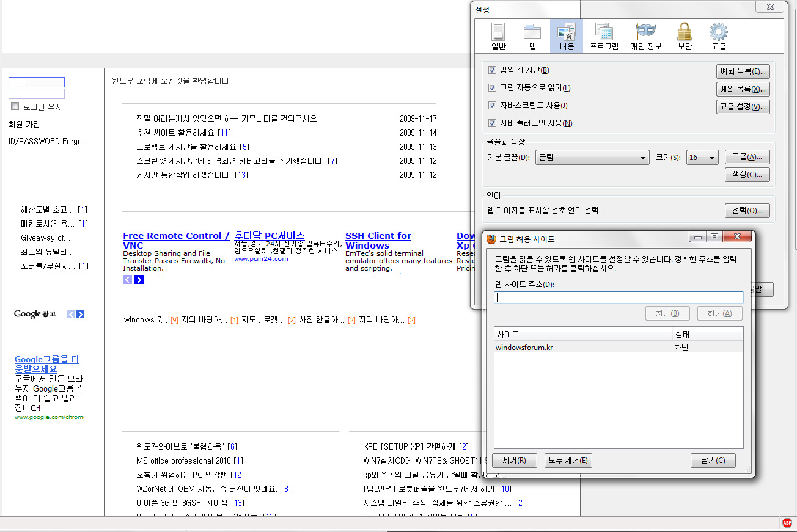Click the 닫기(C) close button
The image size is (797, 532).
pyautogui.click(x=713, y=461)
